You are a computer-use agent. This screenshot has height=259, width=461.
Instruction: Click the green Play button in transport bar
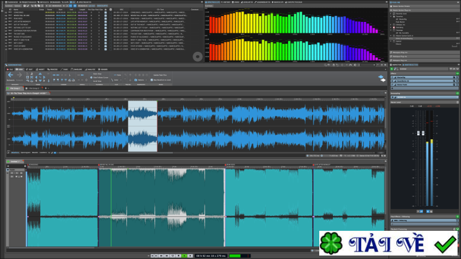click(184, 255)
